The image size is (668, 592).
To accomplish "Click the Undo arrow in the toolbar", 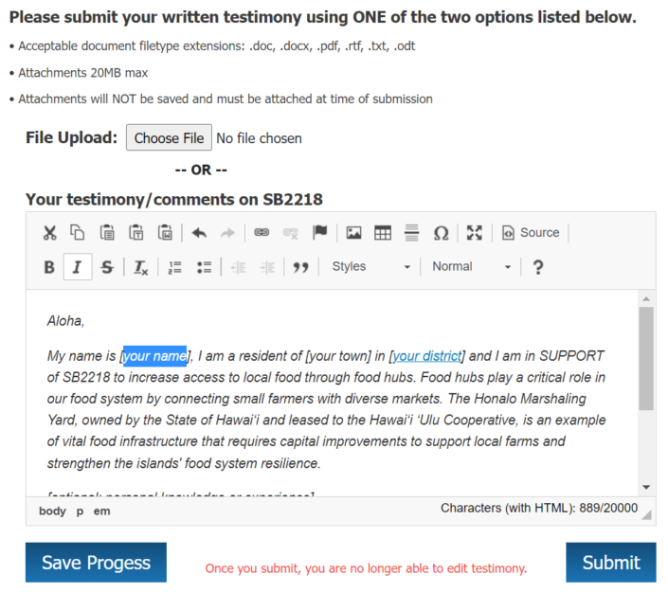I will tap(199, 233).
